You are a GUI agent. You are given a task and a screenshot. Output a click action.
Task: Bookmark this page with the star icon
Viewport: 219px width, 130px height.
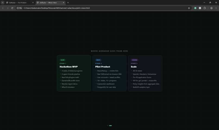(x=189, y=8)
